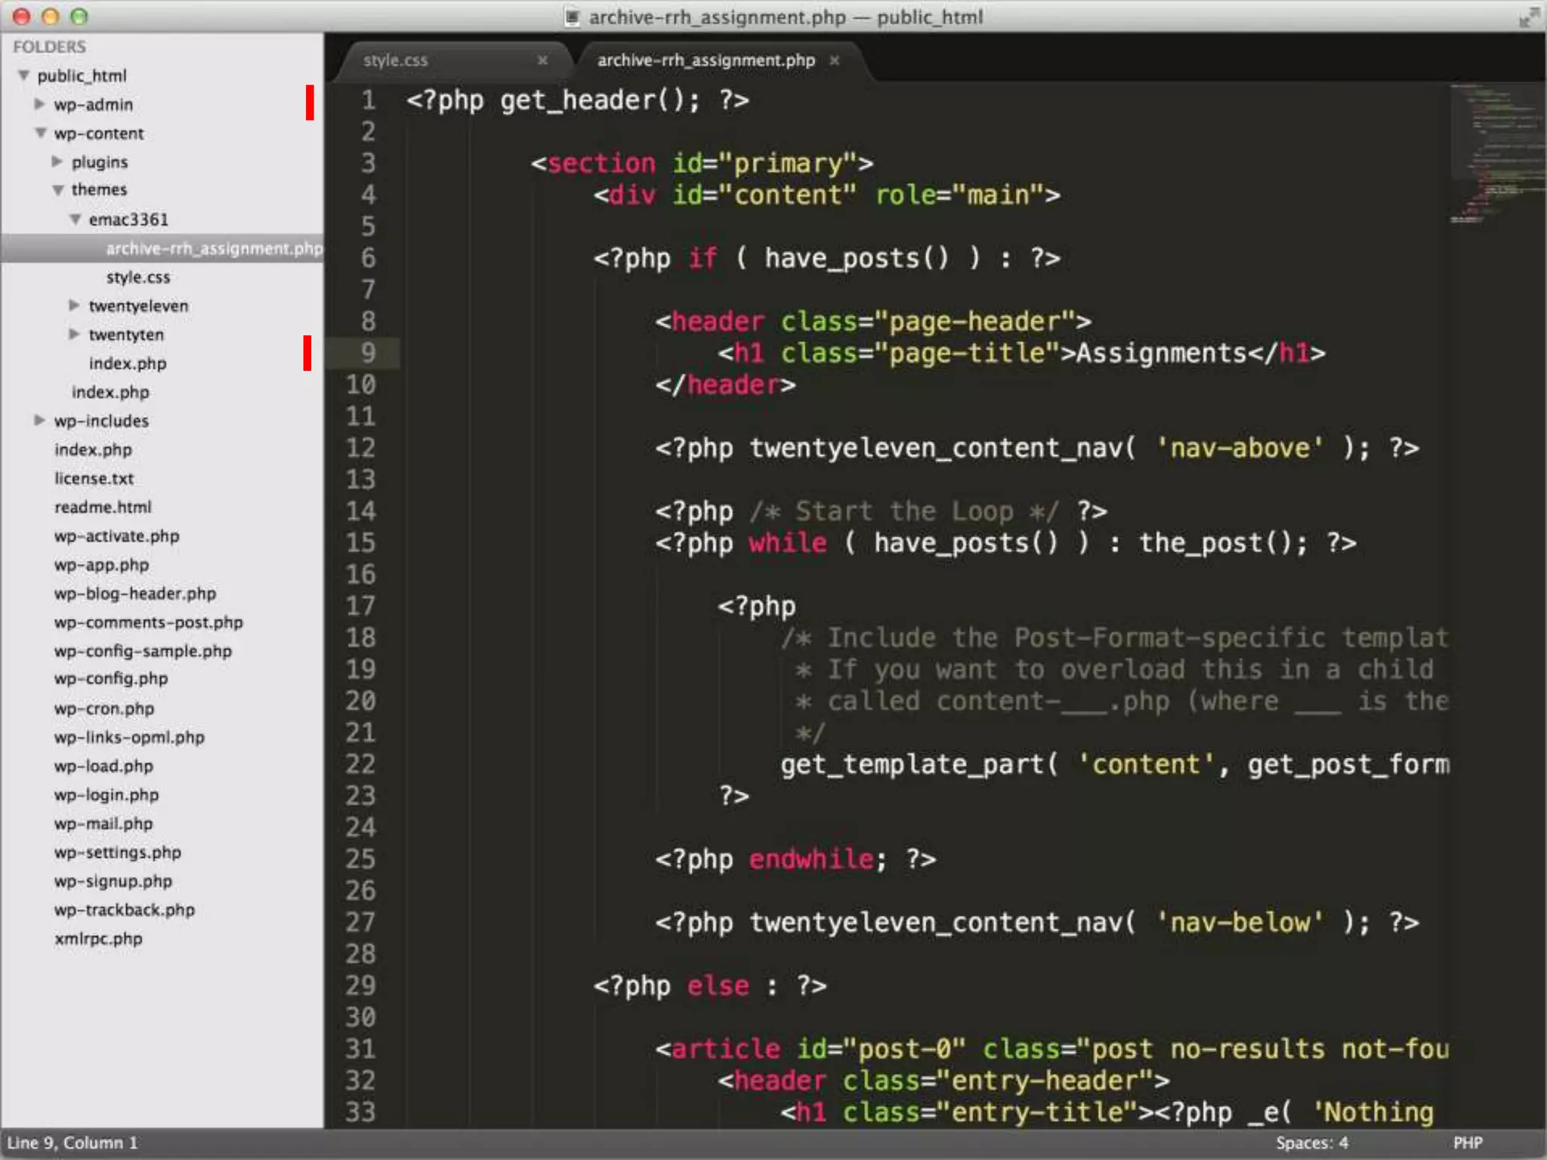This screenshot has height=1160, width=1547.
Task: Open style.css in the sidebar
Action: [138, 277]
